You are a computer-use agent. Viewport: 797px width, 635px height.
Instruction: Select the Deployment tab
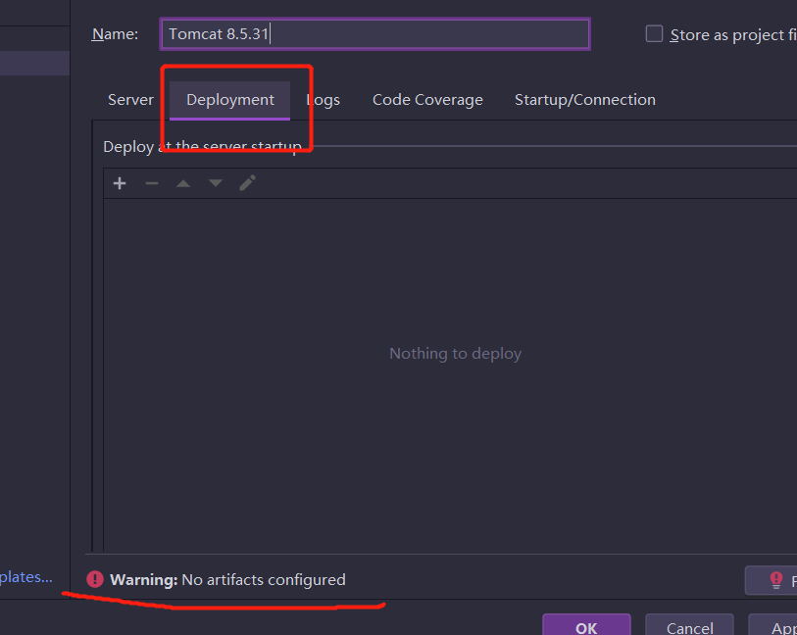pos(229,100)
